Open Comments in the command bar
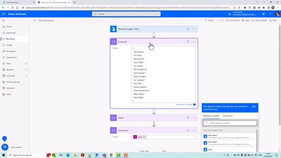The height and width of the screenshot is (158, 281). coord(233,21)
